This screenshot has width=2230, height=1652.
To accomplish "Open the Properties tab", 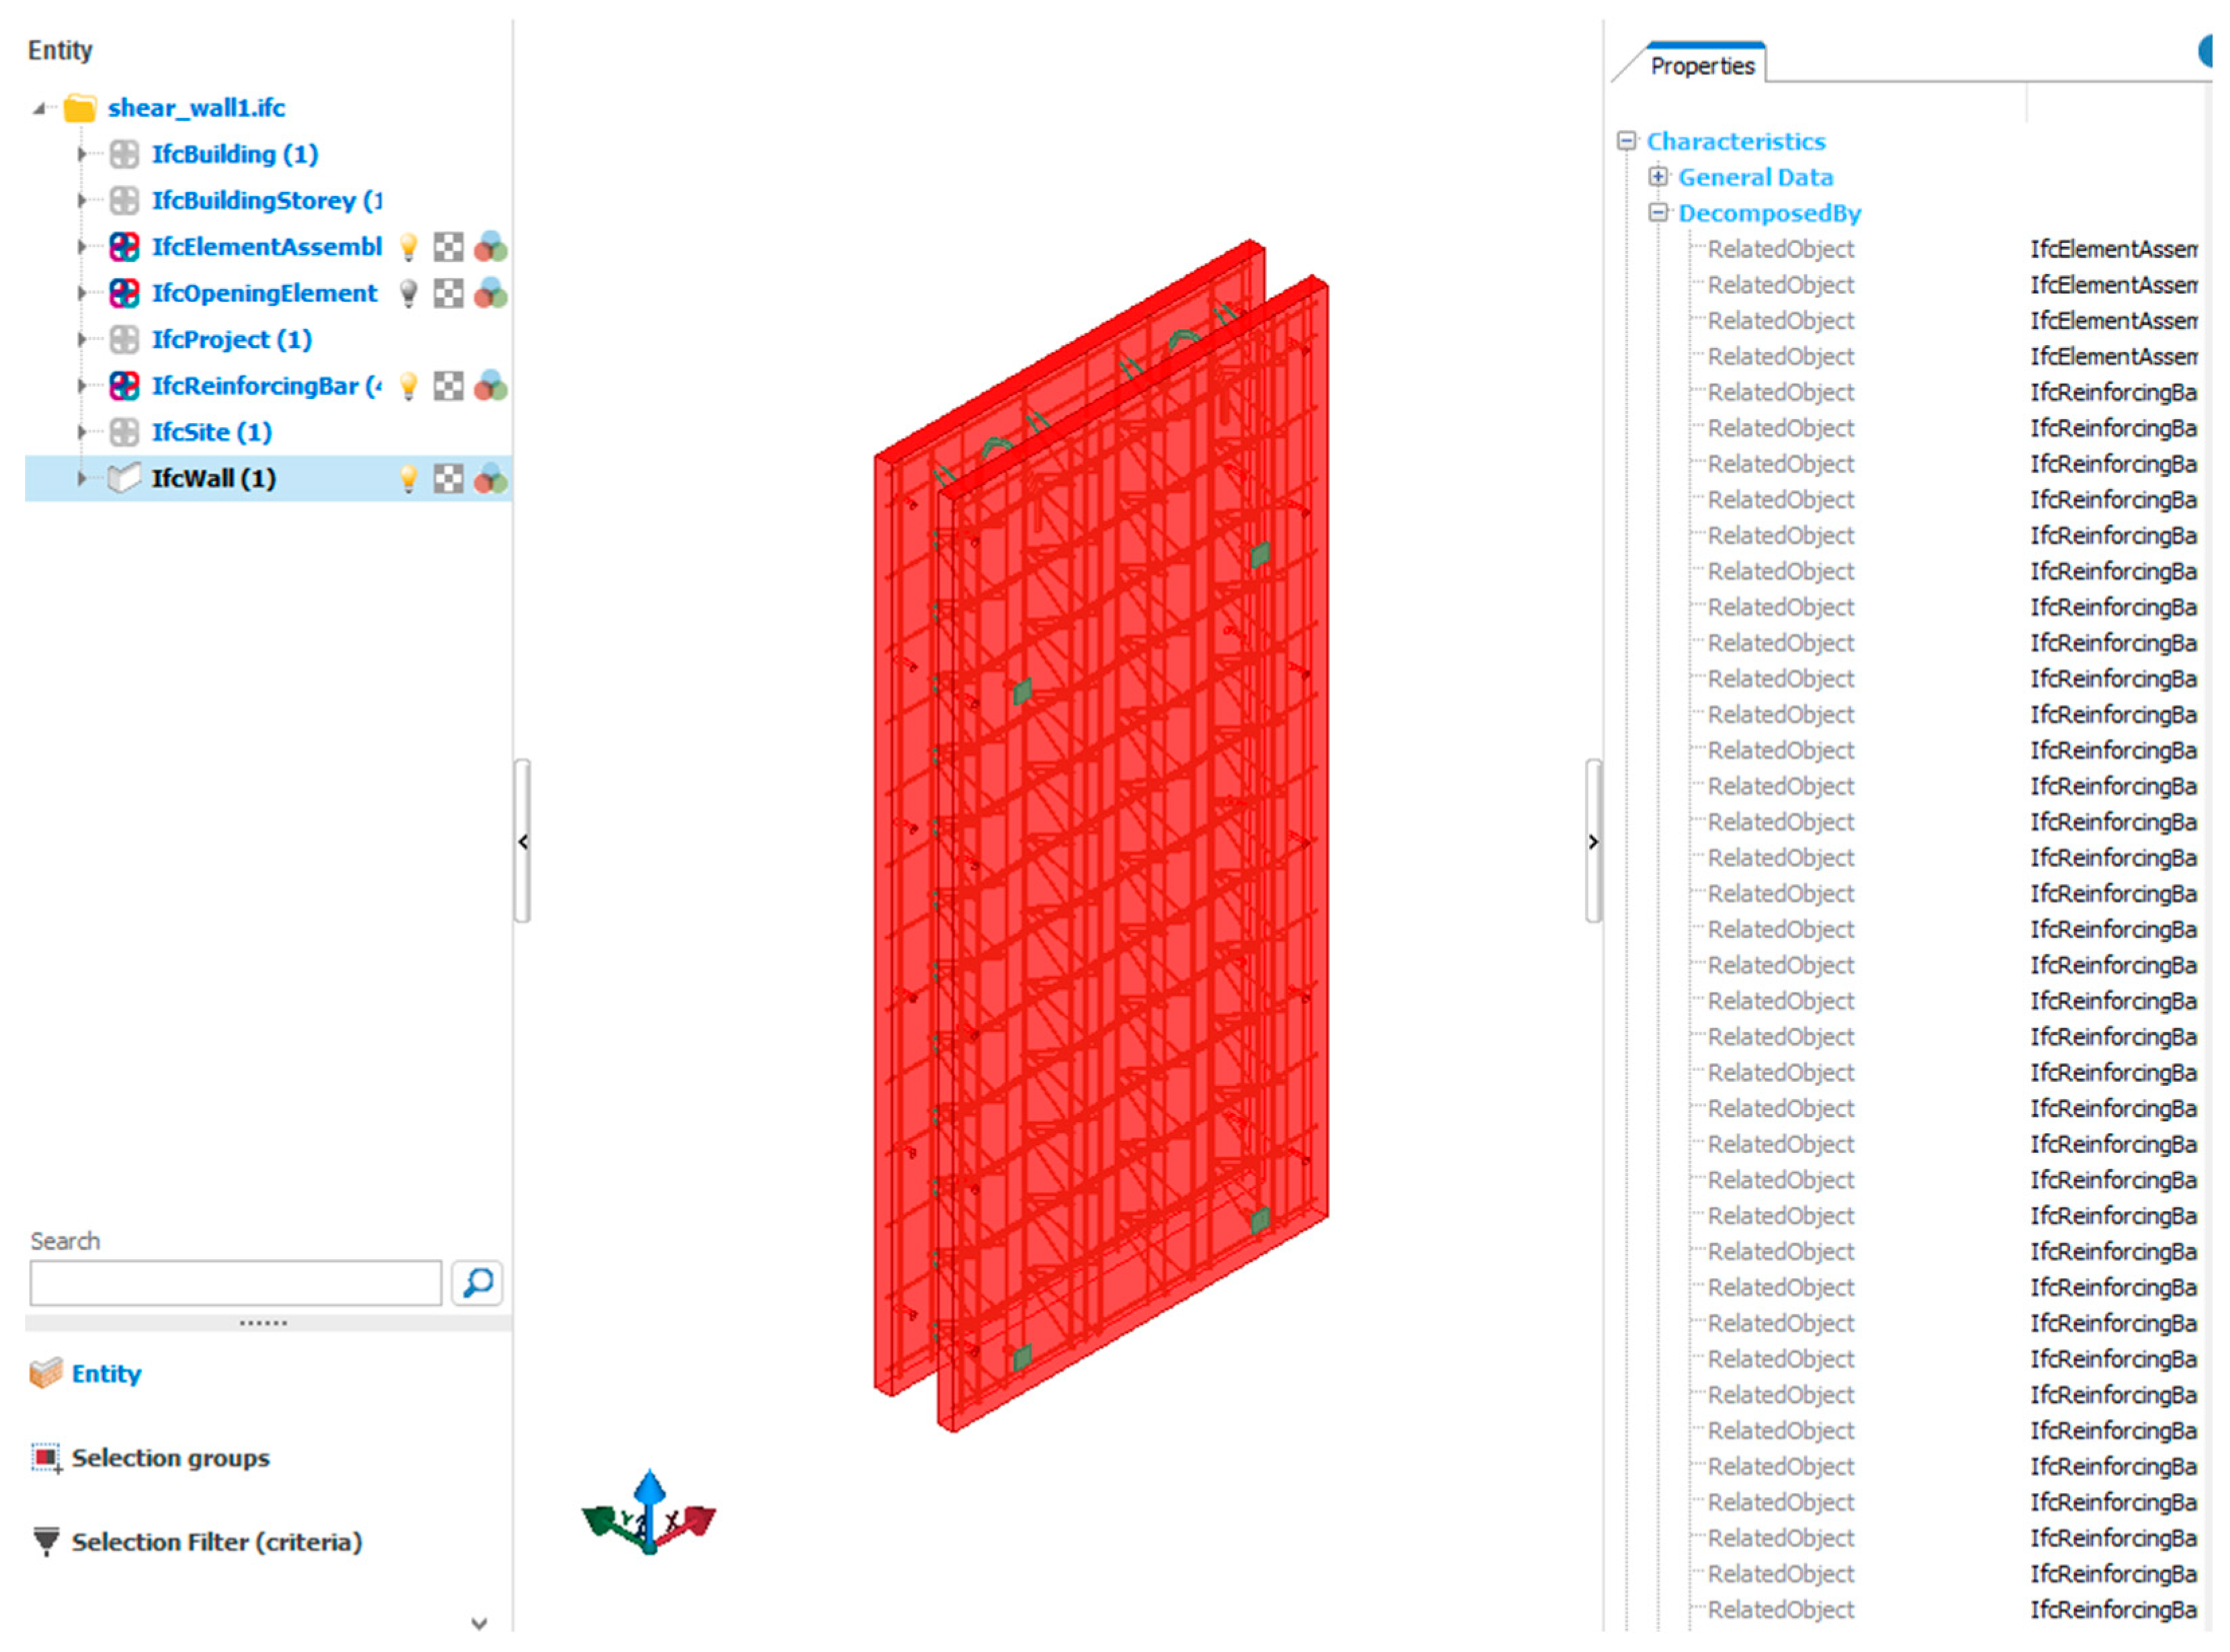I will [1702, 66].
